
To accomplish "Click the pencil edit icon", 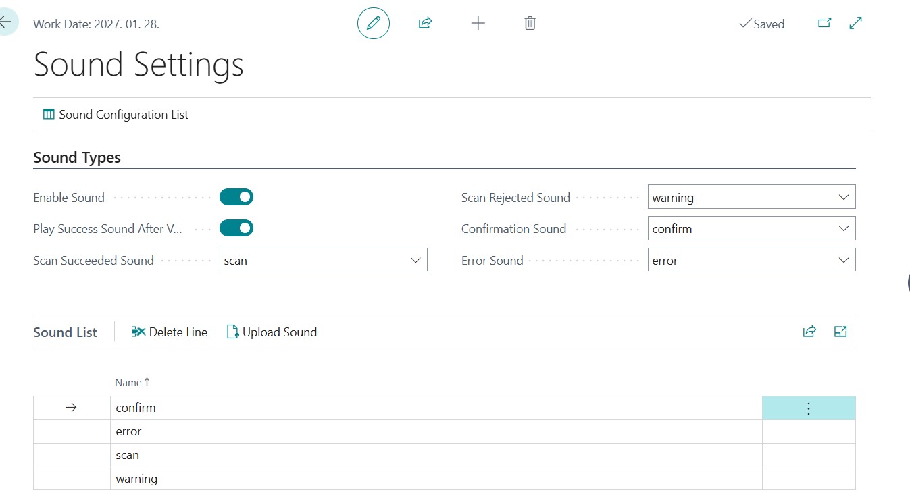I will (373, 23).
